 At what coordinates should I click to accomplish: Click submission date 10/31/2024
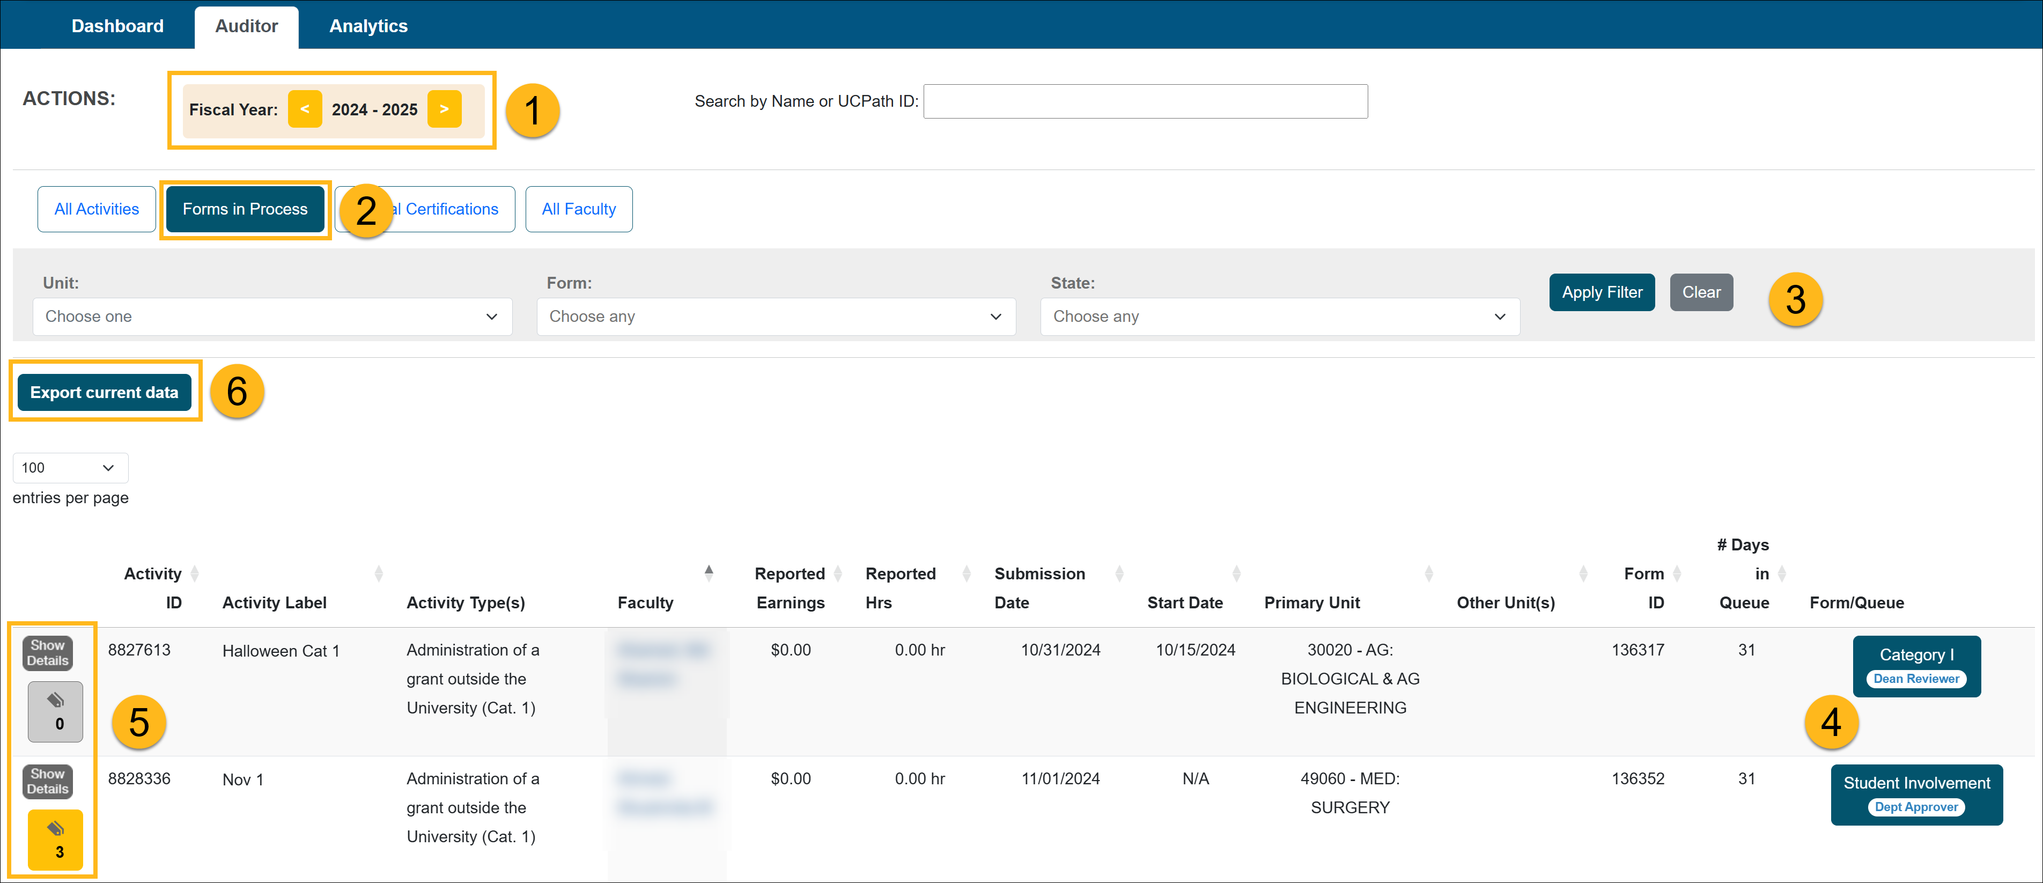(x=1060, y=650)
